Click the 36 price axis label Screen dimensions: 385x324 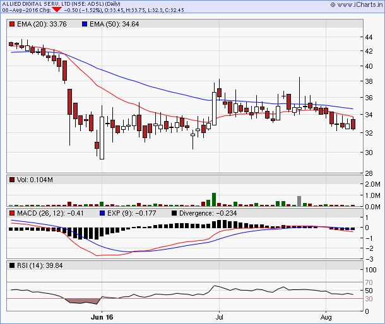369,98
